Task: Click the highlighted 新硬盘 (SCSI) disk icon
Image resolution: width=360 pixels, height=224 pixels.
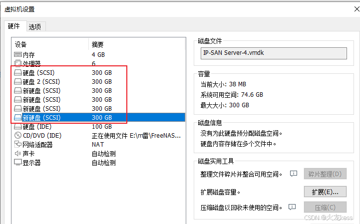Action: tap(18, 118)
